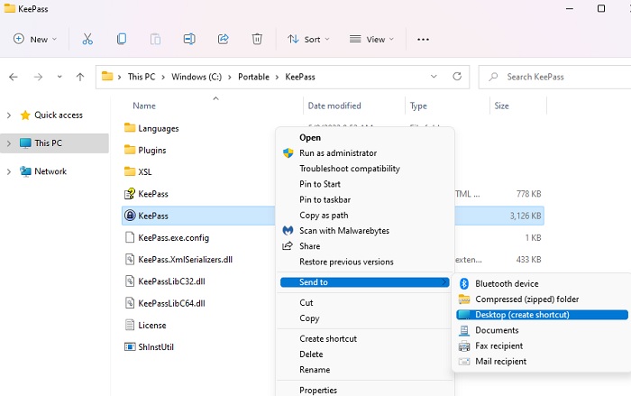The height and width of the screenshot is (396, 631).
Task: Click the XSL folder icon
Action: 130,171
